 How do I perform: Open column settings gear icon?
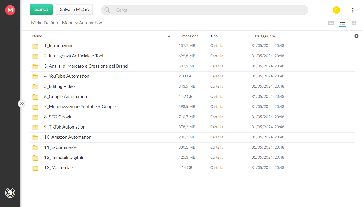point(356,36)
